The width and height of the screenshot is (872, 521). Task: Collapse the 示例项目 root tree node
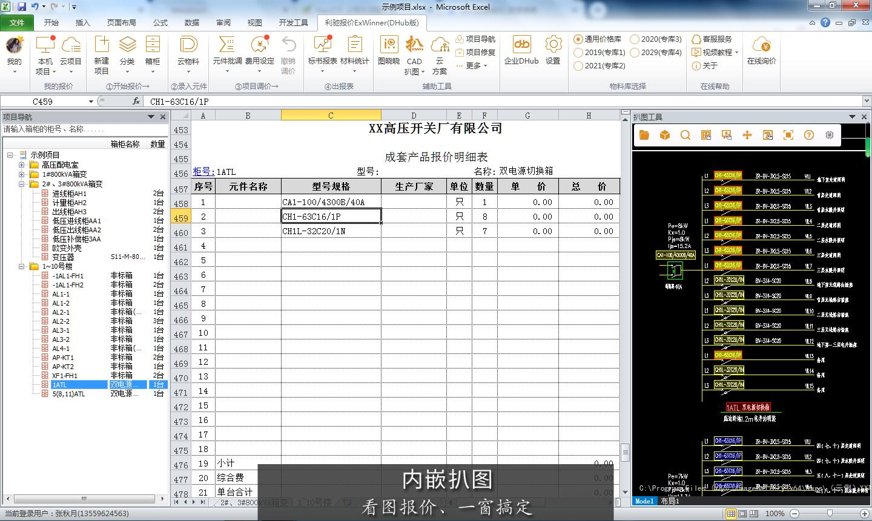[x=10, y=156]
